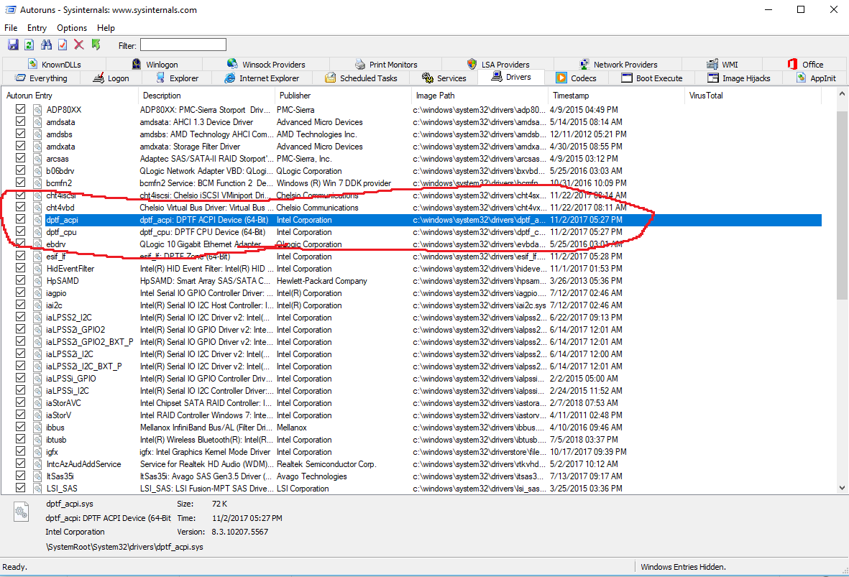The width and height of the screenshot is (849, 577).
Task: Uncheck the ADP80XX driver entry
Action: tap(21, 109)
